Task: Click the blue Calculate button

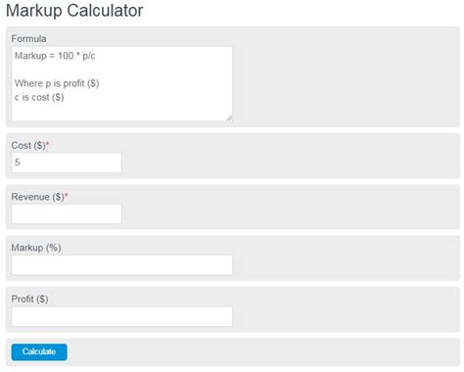Action: [x=39, y=351]
